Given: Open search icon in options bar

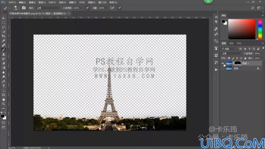Looking at the screenshot, I should pyautogui.click(x=253, y=8).
